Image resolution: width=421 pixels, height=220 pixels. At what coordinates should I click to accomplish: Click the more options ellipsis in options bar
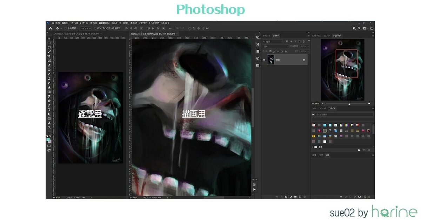[171, 28]
